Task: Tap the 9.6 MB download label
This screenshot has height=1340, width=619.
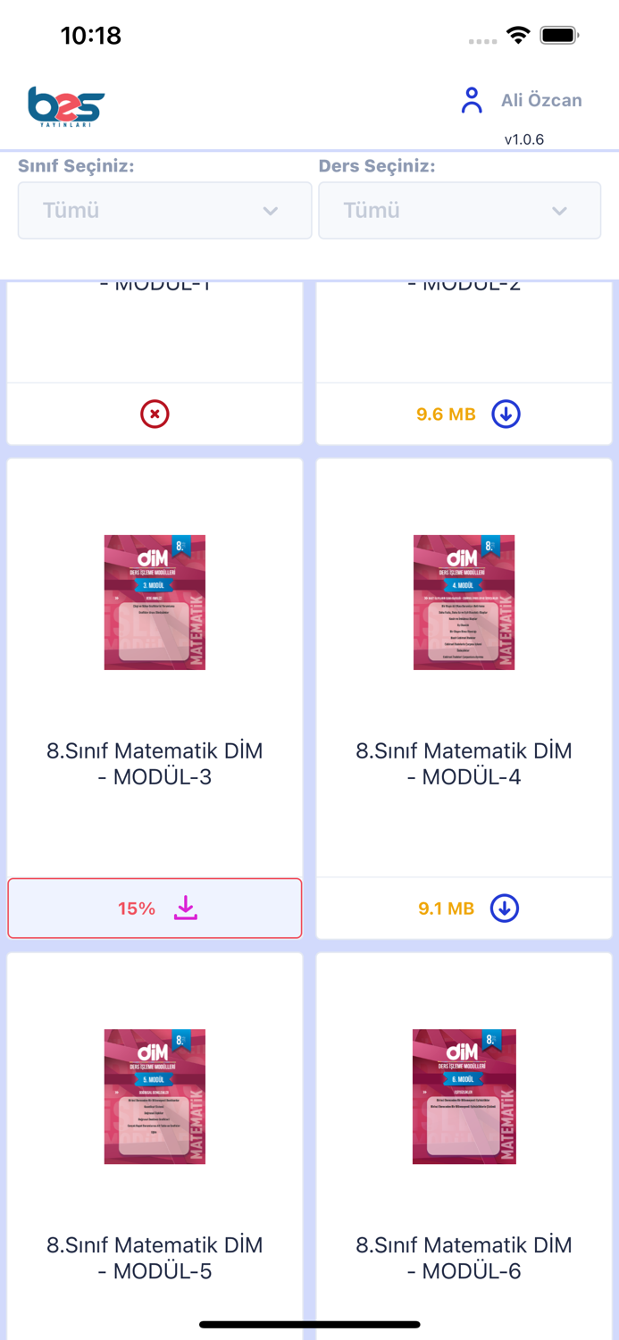Action: pos(446,415)
